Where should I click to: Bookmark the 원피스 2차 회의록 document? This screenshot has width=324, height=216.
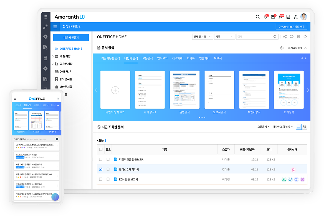tap(108, 169)
